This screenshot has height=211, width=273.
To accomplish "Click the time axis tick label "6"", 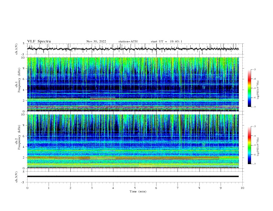I will (156, 188).
